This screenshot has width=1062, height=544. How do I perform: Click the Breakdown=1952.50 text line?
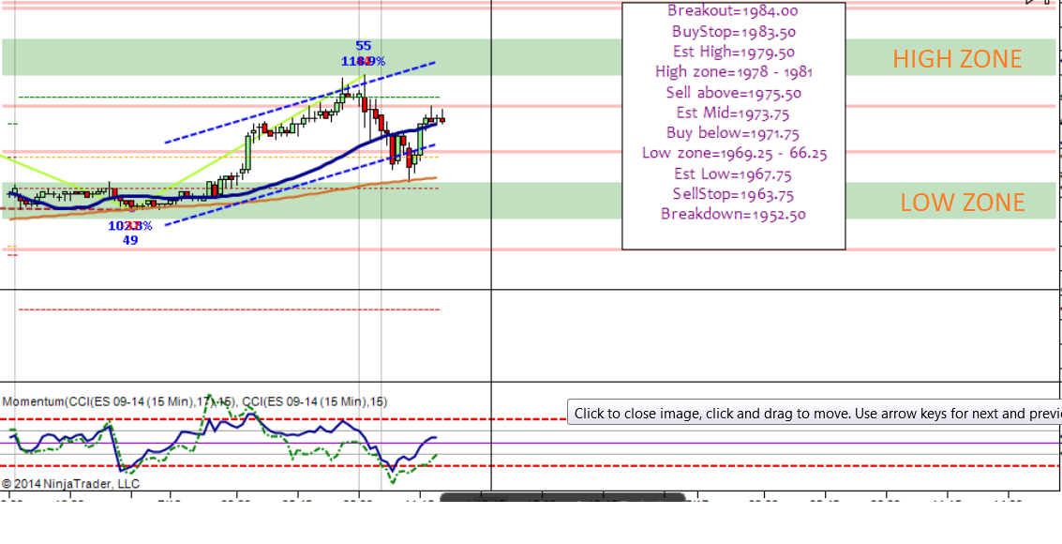pyautogui.click(x=734, y=215)
